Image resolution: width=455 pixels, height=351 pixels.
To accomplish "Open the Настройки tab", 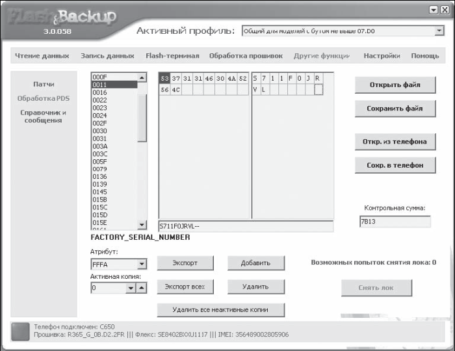I will pyautogui.click(x=382, y=56).
